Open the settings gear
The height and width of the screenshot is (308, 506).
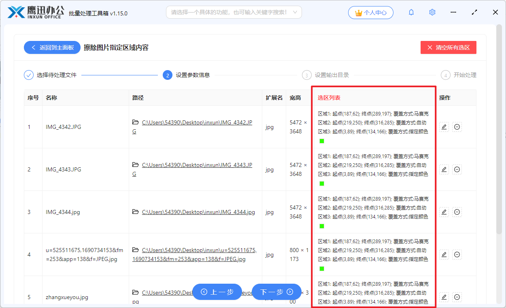click(432, 12)
